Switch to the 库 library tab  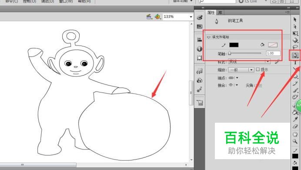pos(220,13)
